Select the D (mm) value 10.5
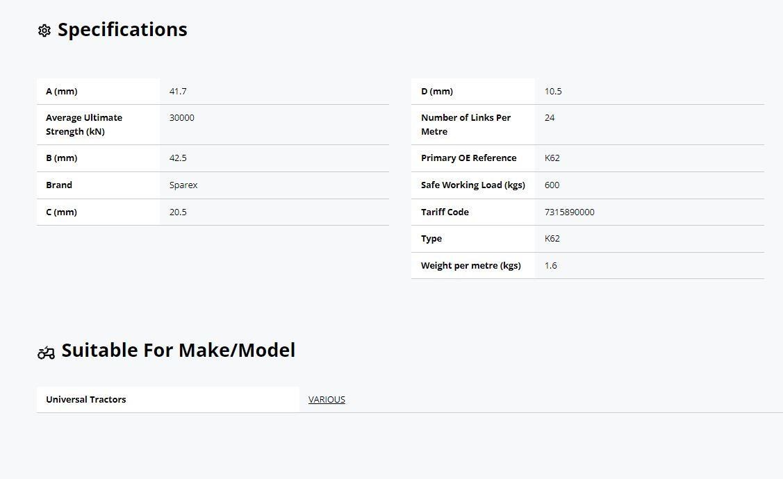This screenshot has width=783, height=479. 553,92
